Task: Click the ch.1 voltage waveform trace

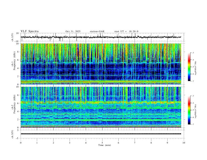Action: pos(101,37)
